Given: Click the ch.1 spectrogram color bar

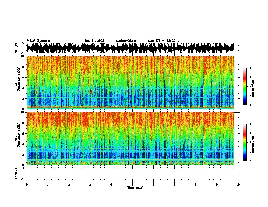Looking at the screenshot, I should (x=245, y=87).
